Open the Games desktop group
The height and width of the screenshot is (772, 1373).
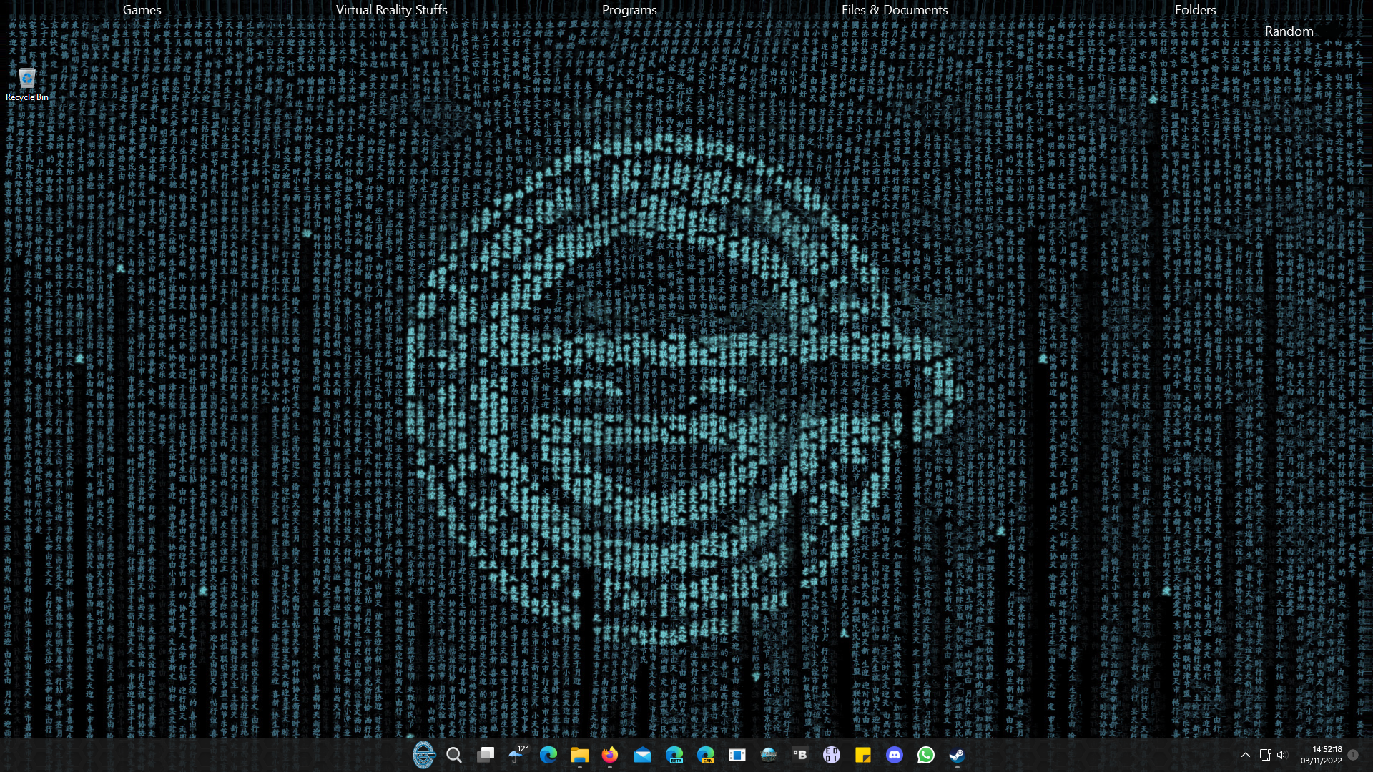(142, 10)
